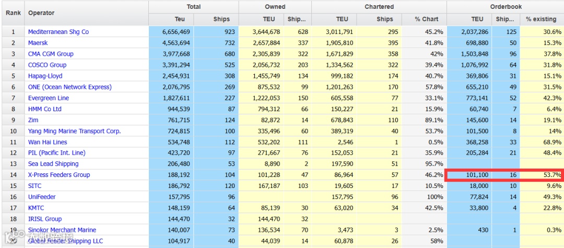Click the Orderbook group header
This screenshot has width=564, height=248.
(x=506, y=7)
